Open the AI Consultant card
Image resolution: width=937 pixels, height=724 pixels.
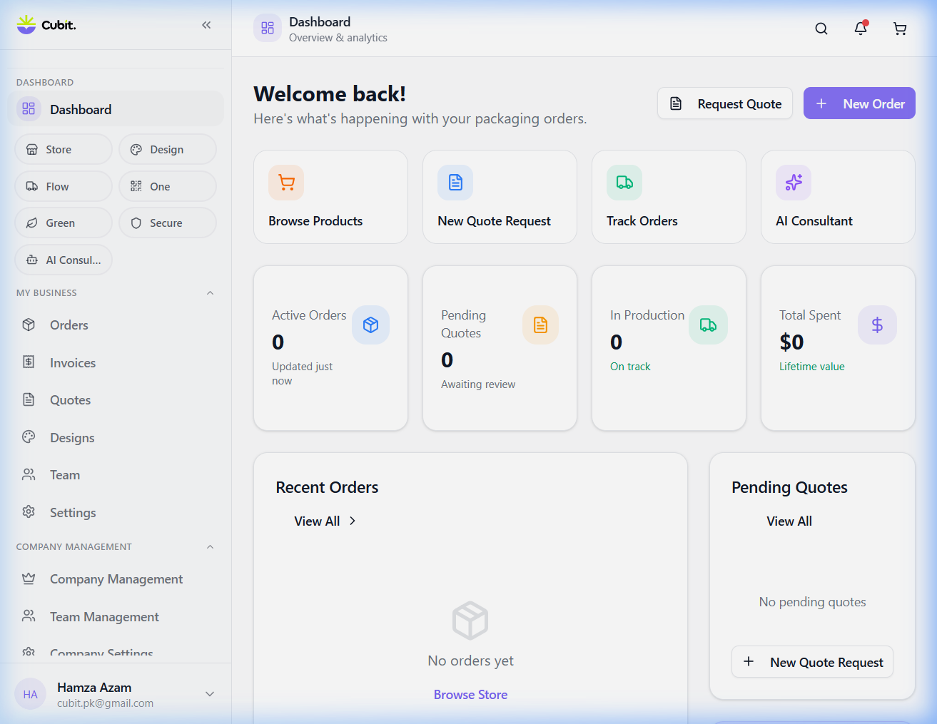point(838,197)
